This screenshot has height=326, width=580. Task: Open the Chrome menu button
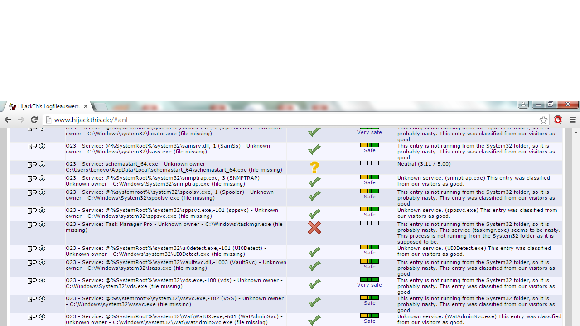point(573,120)
